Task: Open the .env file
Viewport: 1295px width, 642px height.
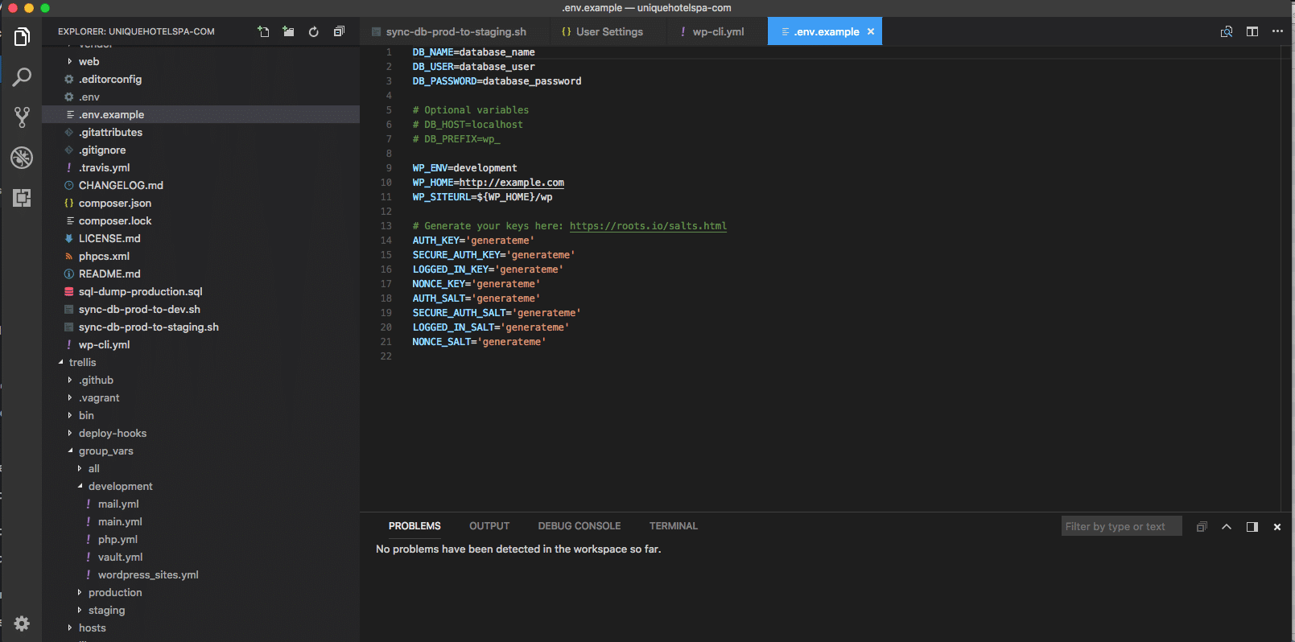Action: point(201,97)
